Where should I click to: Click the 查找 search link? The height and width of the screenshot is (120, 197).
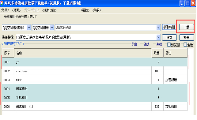pos(159,44)
